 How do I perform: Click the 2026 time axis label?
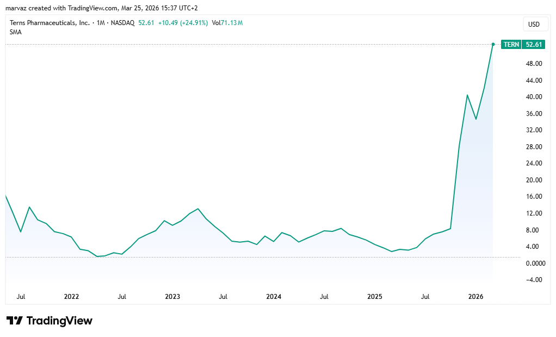click(x=475, y=297)
